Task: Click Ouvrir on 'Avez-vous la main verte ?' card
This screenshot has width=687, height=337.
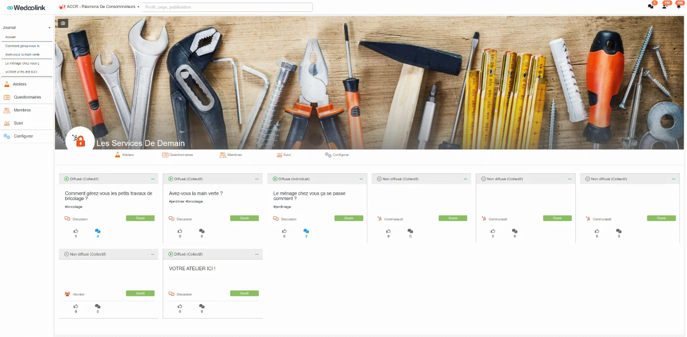Action: click(244, 218)
